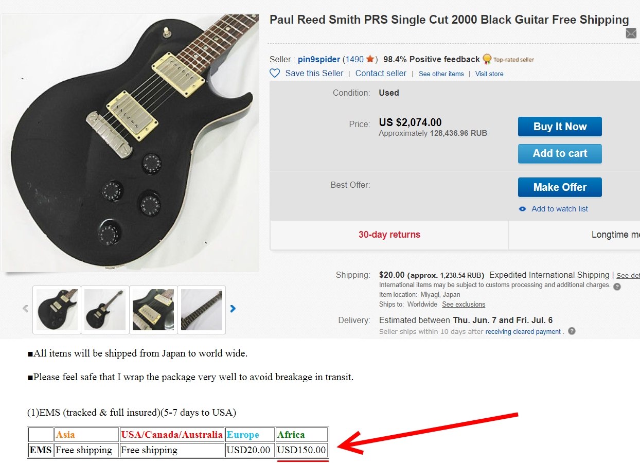The height and width of the screenshot is (463, 640).
Task: Open the 30-day returns section
Action: pyautogui.click(x=389, y=235)
